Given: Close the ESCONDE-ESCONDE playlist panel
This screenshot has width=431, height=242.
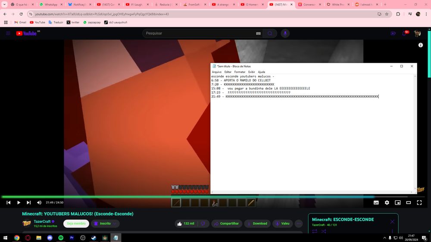Looking at the screenshot, I should pos(392,221).
